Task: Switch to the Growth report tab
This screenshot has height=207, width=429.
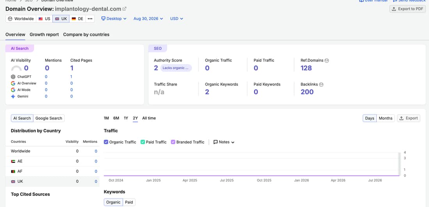Action: click(x=44, y=34)
